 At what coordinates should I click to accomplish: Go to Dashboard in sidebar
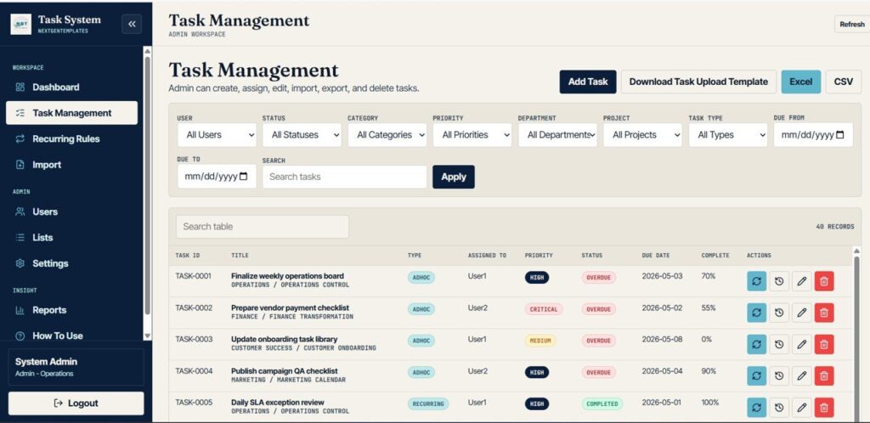pyautogui.click(x=71, y=87)
